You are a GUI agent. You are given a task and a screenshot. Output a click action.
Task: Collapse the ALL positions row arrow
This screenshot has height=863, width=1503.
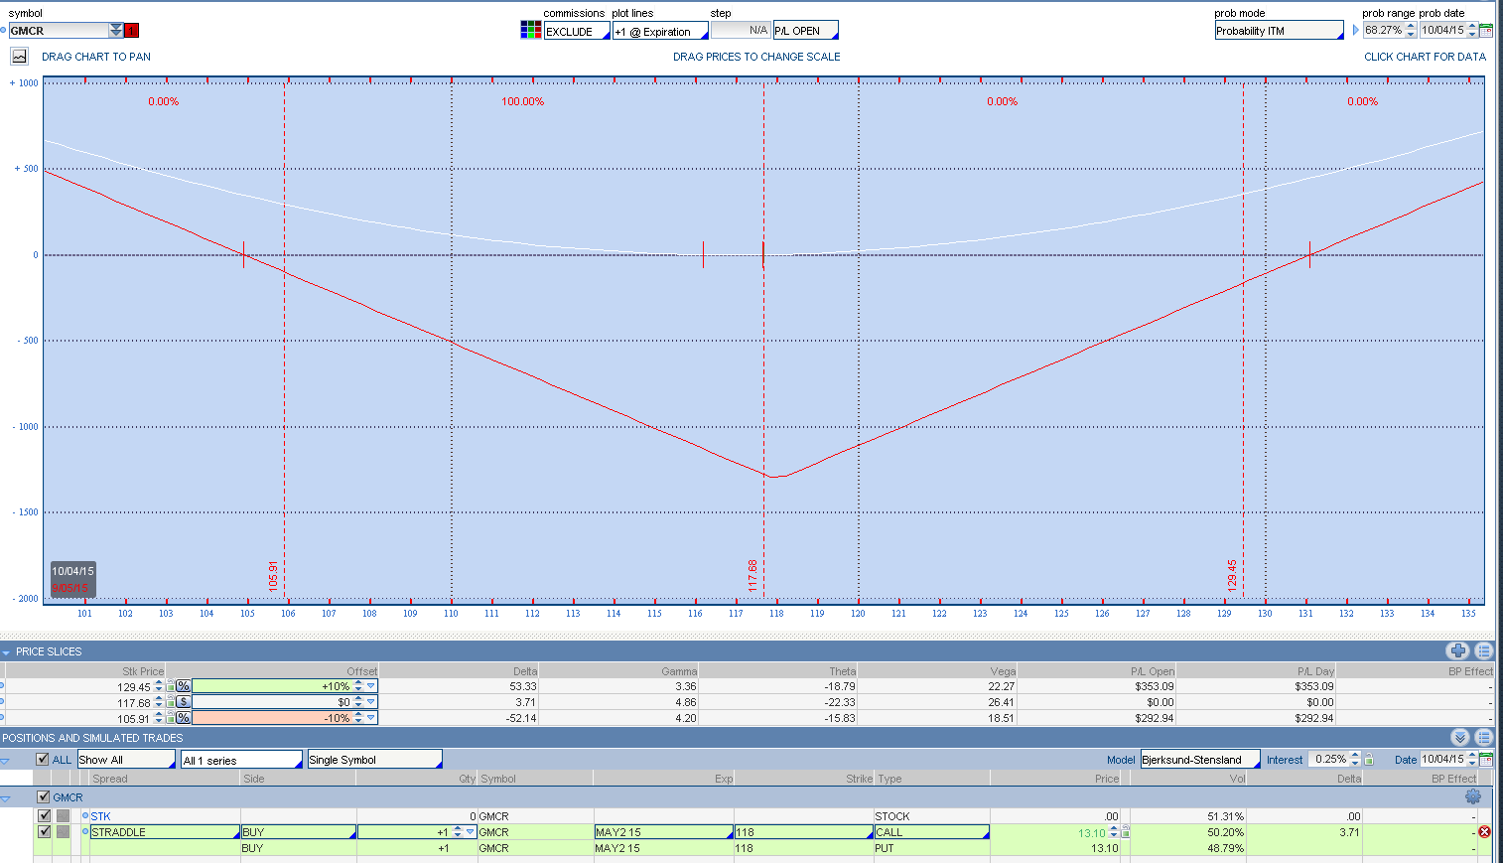(x=6, y=761)
